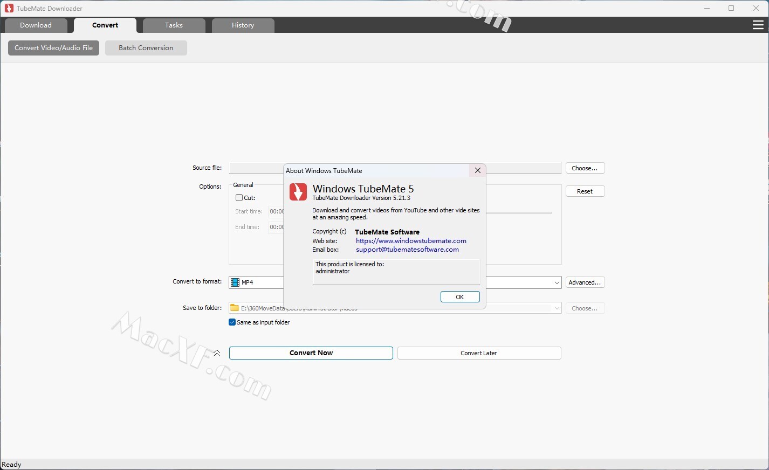Open Advanced... format settings

(x=585, y=282)
